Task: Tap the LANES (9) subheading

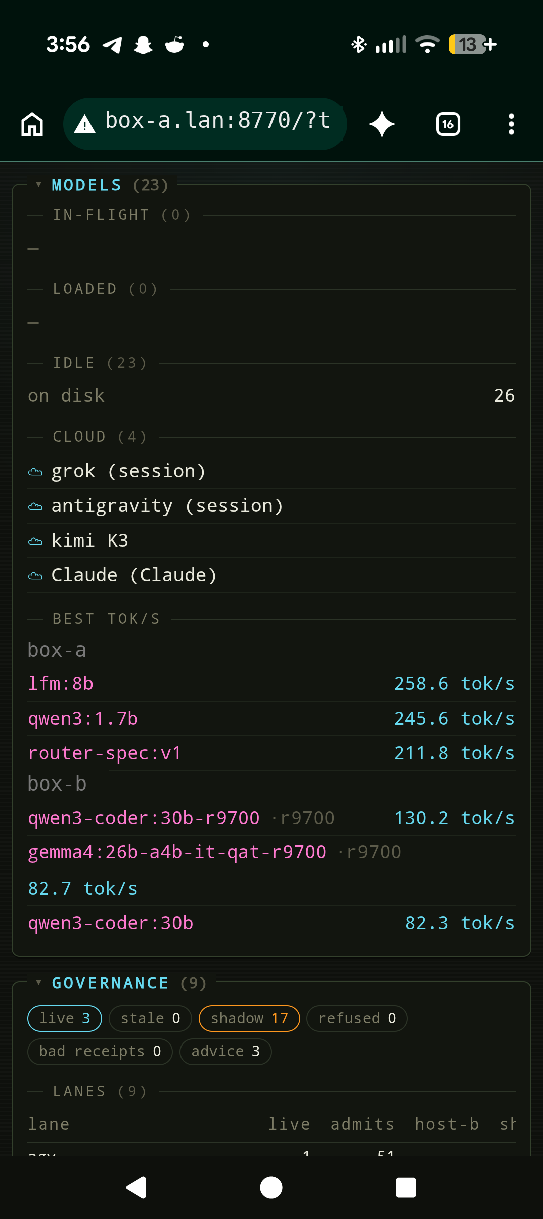Action: point(100,1092)
